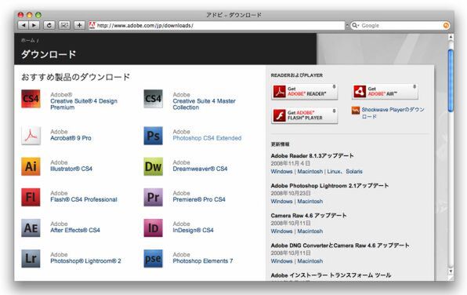Click the scrollbar up arrow at the top
This screenshot has width=467, height=295.
451,38
